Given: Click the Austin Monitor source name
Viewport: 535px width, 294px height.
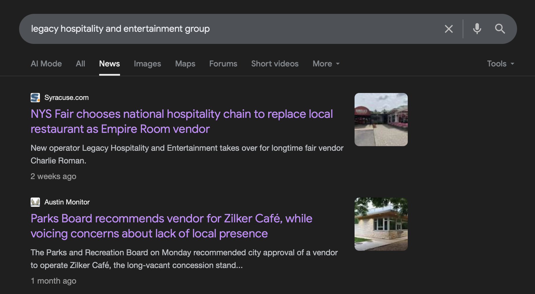Looking at the screenshot, I should pyautogui.click(x=67, y=202).
